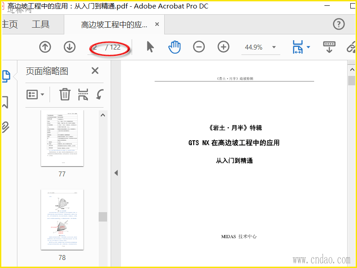
Task: Go to previous page with up arrow
Action: tap(45, 47)
